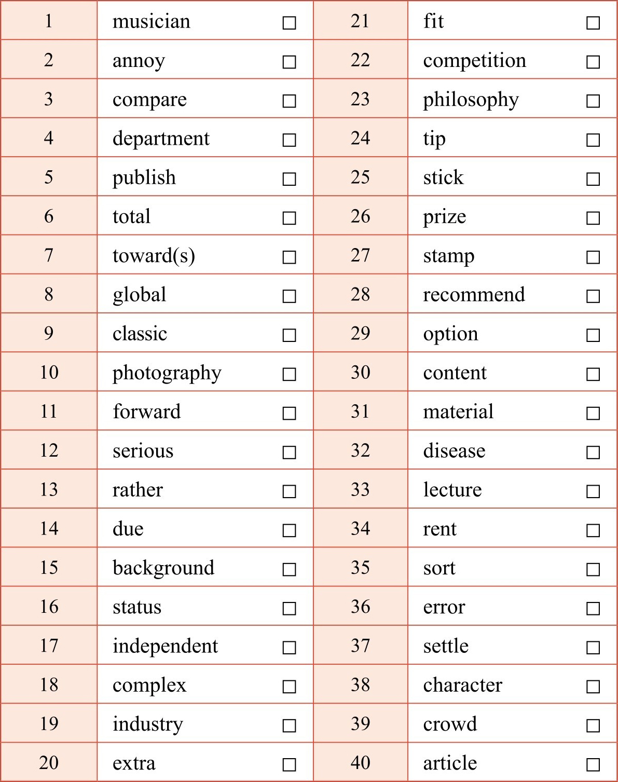
Task: Select row number 12 cell
Action: [x=49, y=450]
